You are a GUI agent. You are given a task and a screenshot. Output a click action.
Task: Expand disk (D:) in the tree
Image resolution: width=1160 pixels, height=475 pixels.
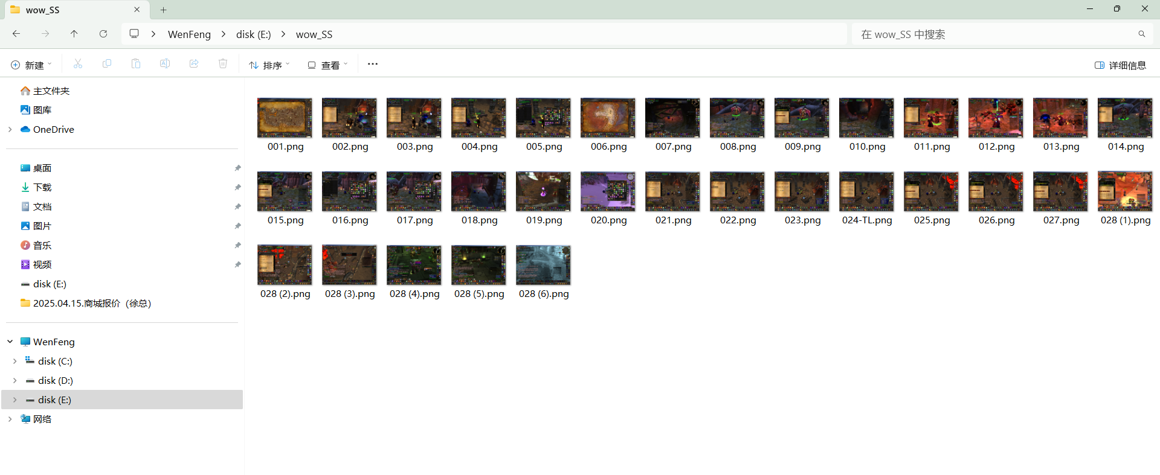tap(14, 380)
